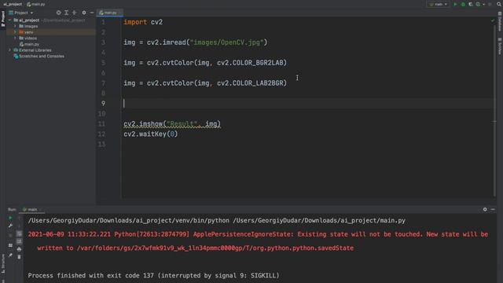503x283 pixels.
Task: Rerun main using green icon in the Run panel
Action: [x=10, y=219]
